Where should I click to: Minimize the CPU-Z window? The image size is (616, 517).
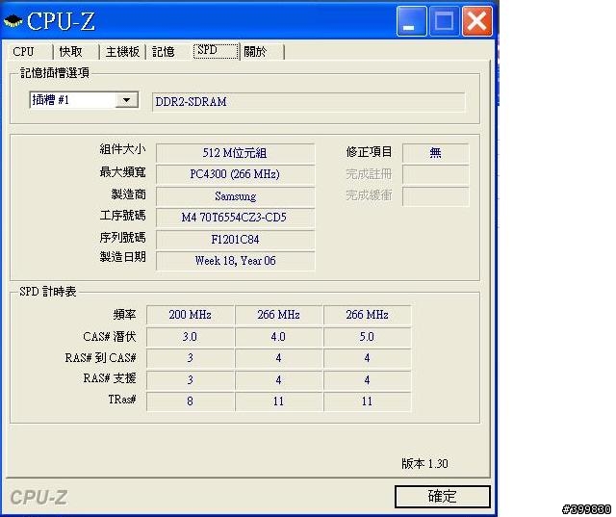click(411, 21)
